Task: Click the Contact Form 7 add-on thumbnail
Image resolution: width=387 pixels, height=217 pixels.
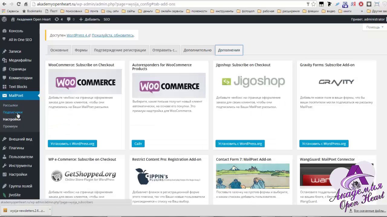Action: point(253,176)
